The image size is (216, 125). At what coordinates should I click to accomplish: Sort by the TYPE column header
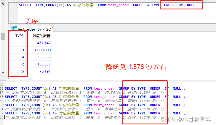coord(20,36)
